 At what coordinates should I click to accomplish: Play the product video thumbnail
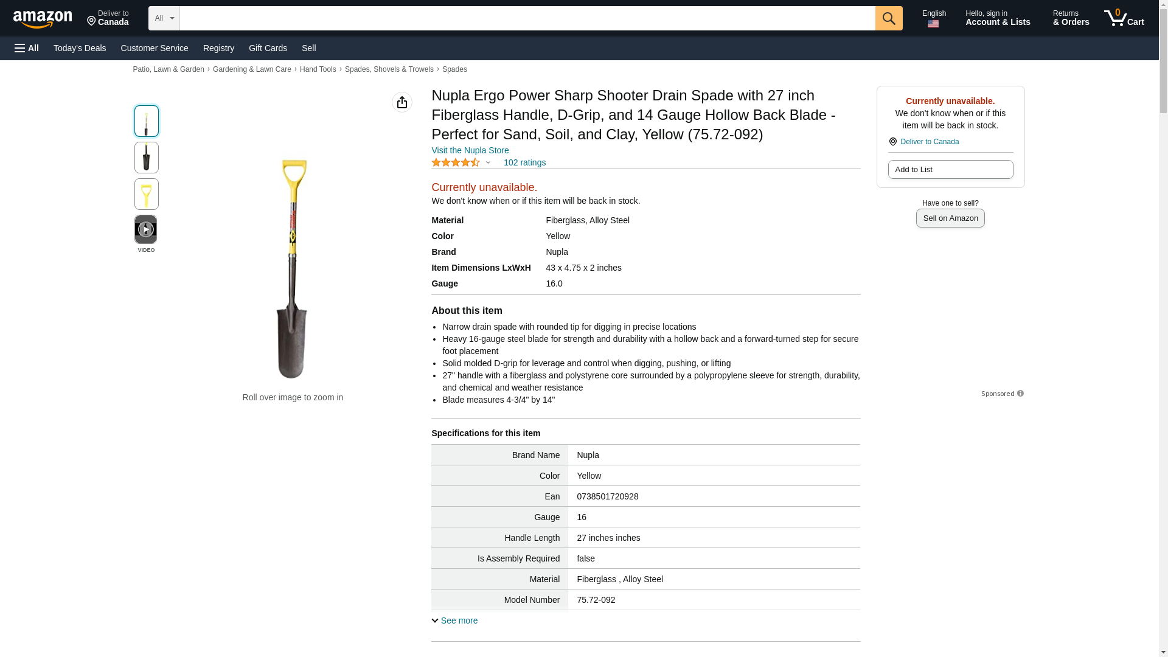(146, 229)
